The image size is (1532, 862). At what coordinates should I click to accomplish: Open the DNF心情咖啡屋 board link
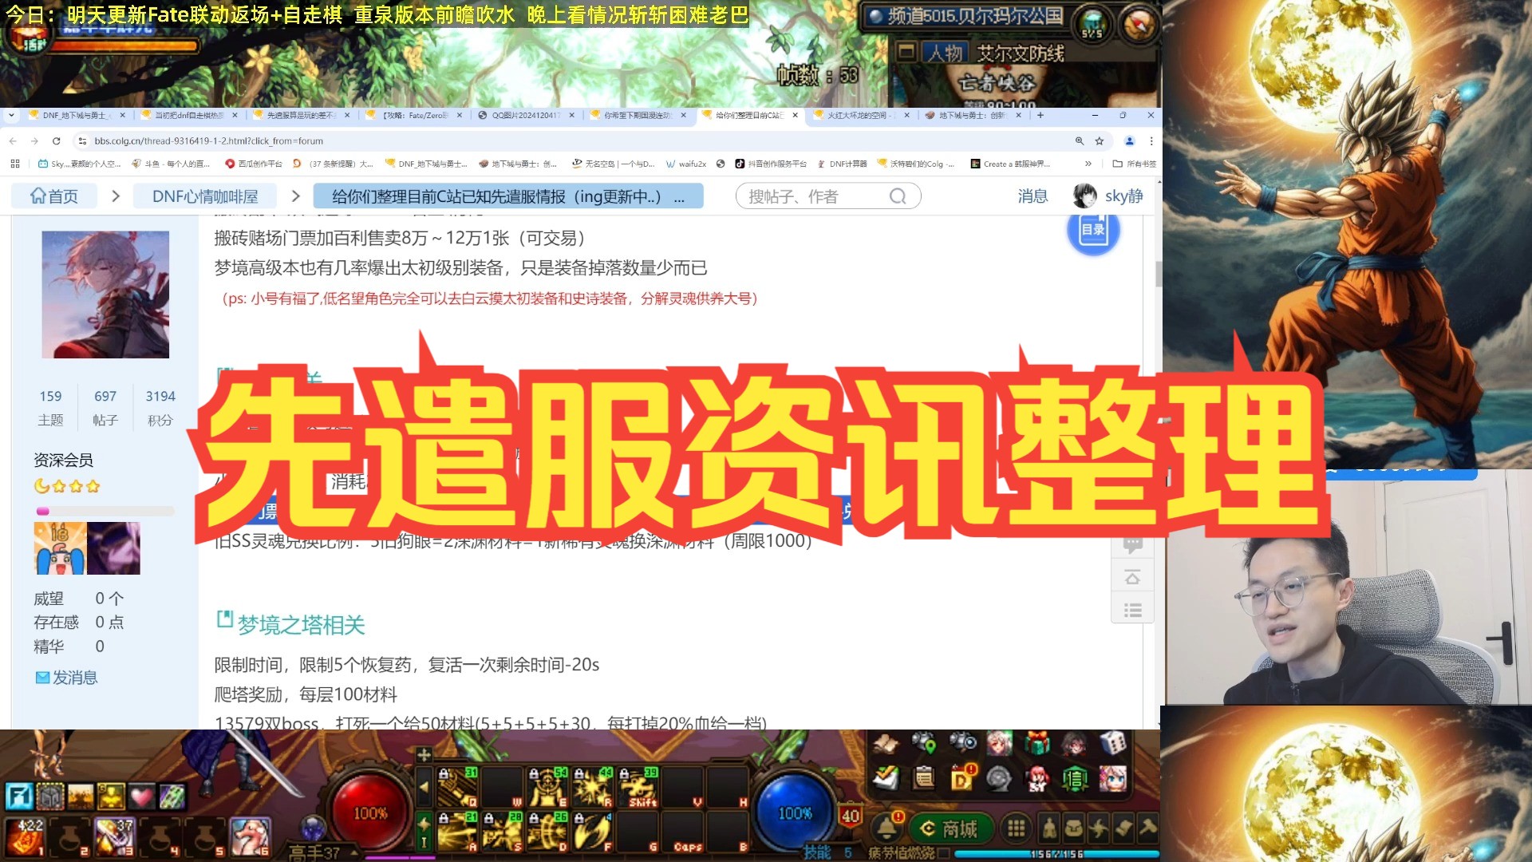[205, 196]
